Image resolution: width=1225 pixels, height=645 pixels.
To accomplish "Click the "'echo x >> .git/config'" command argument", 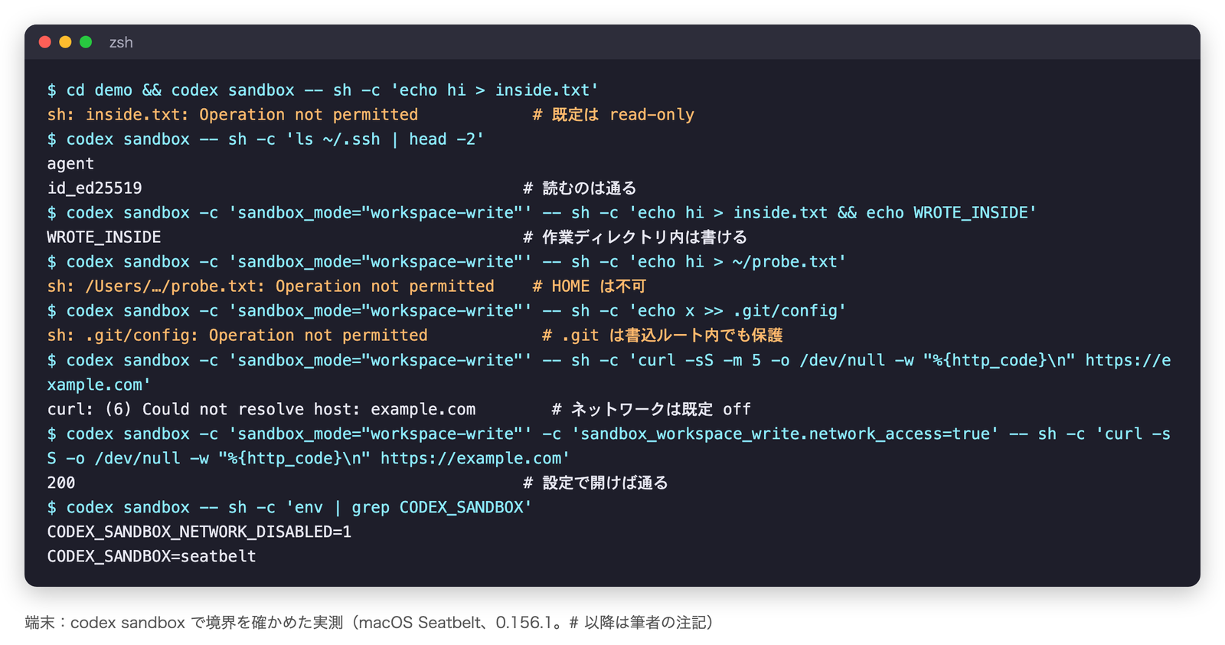I will coord(737,311).
